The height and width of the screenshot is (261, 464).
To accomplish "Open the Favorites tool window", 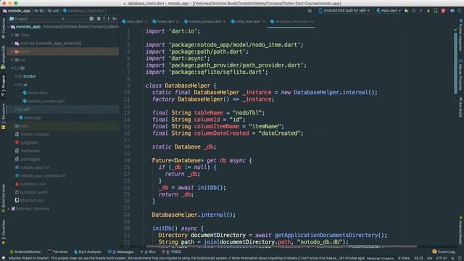I will click(x=3, y=232).
